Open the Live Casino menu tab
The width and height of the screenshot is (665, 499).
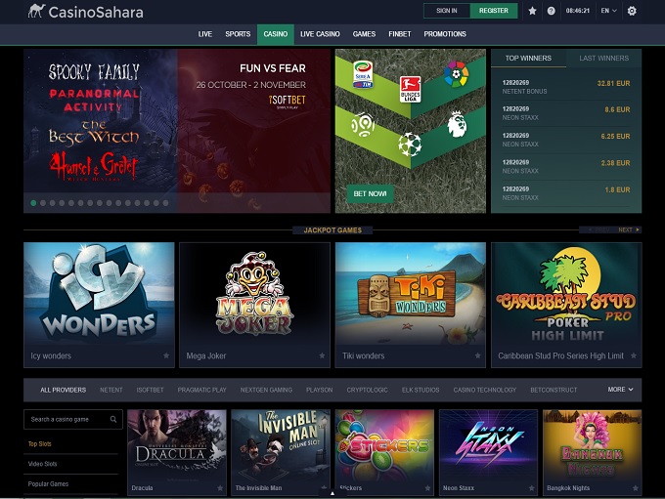pyautogui.click(x=320, y=34)
